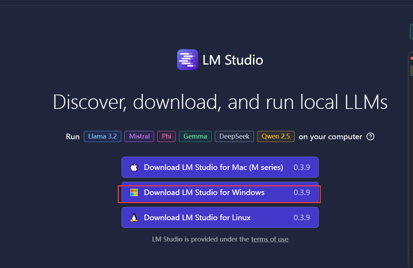
Task: Click the question mark help icon
Action: pyautogui.click(x=370, y=136)
